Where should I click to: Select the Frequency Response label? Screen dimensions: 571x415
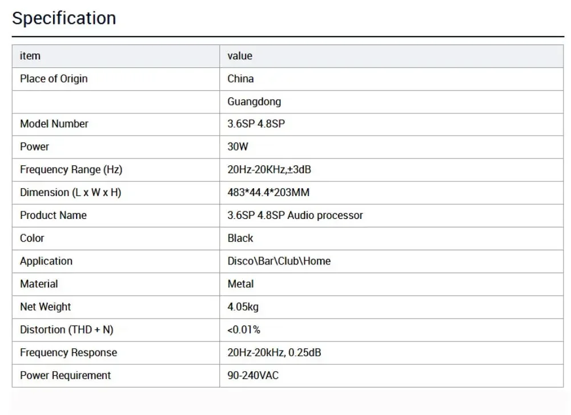[69, 352]
